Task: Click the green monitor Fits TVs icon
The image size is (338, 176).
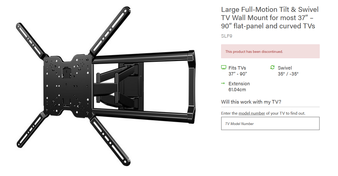Action: (x=224, y=68)
